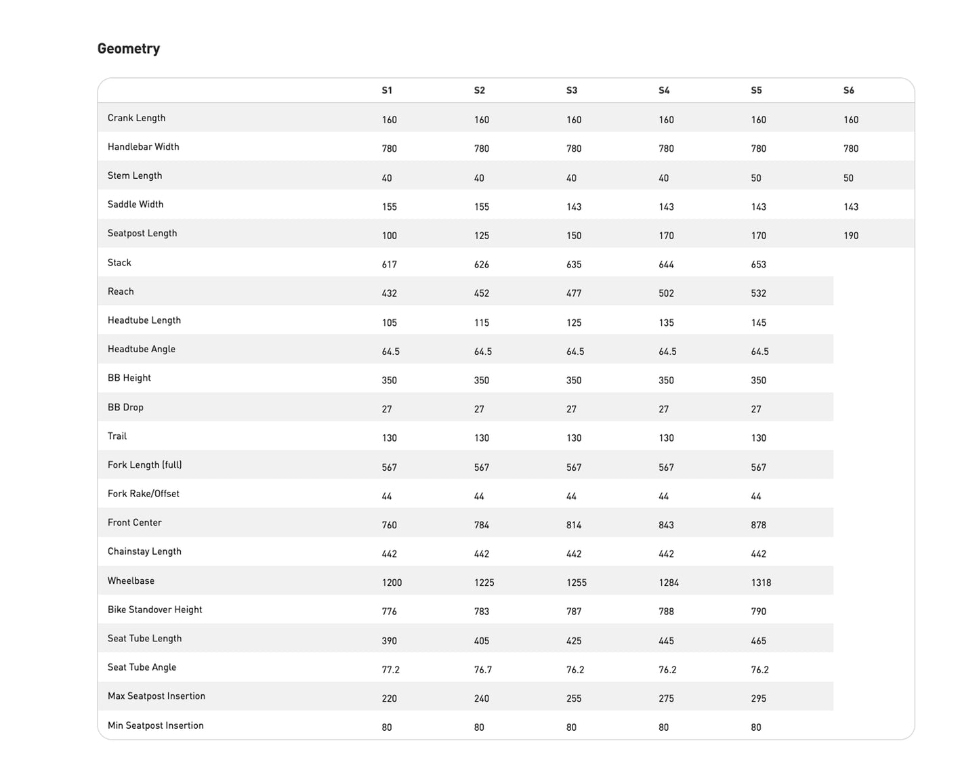
Task: Click the S1 stack value 617
Action: 390,265
